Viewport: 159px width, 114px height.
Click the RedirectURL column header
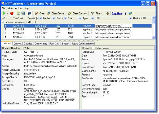point(142,18)
